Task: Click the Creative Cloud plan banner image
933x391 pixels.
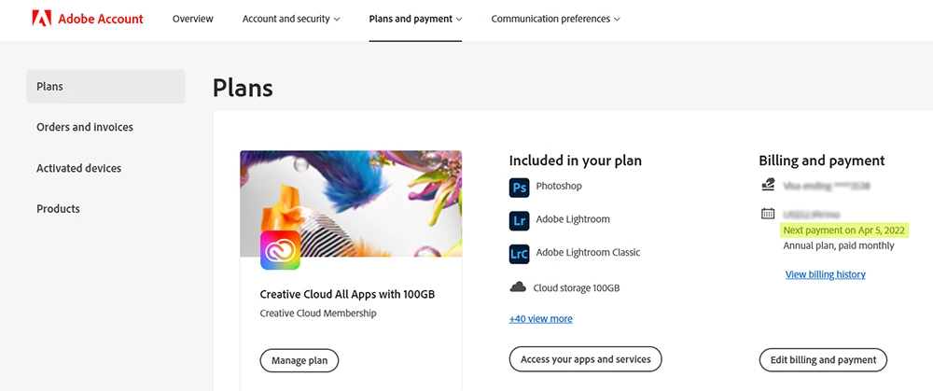Action: click(x=351, y=203)
